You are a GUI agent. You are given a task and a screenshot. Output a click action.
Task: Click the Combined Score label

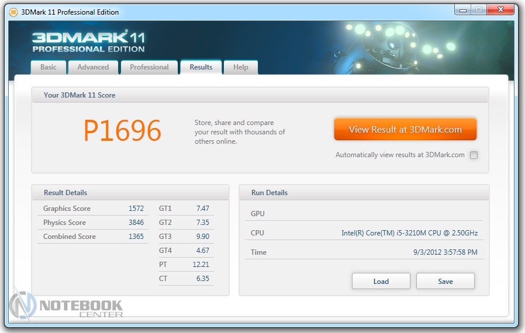[x=70, y=237]
